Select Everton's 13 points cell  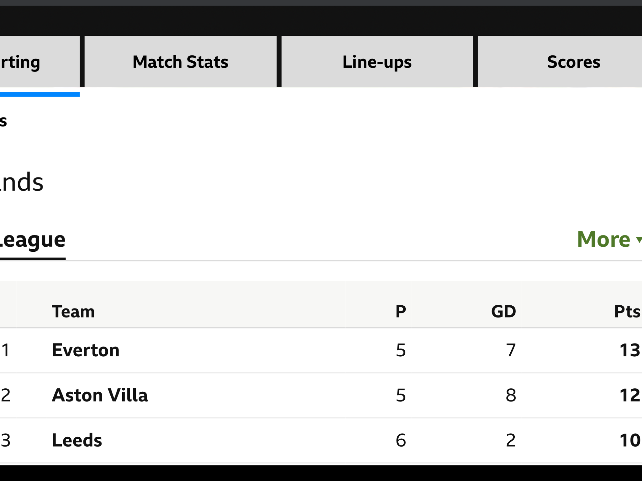[x=630, y=350]
